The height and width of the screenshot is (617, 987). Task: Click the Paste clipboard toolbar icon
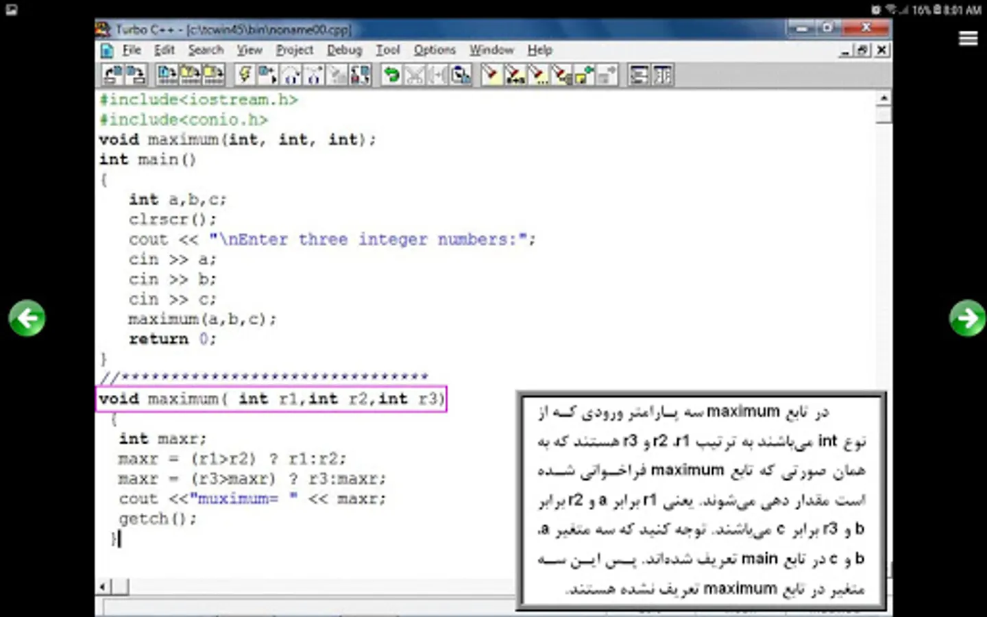461,75
